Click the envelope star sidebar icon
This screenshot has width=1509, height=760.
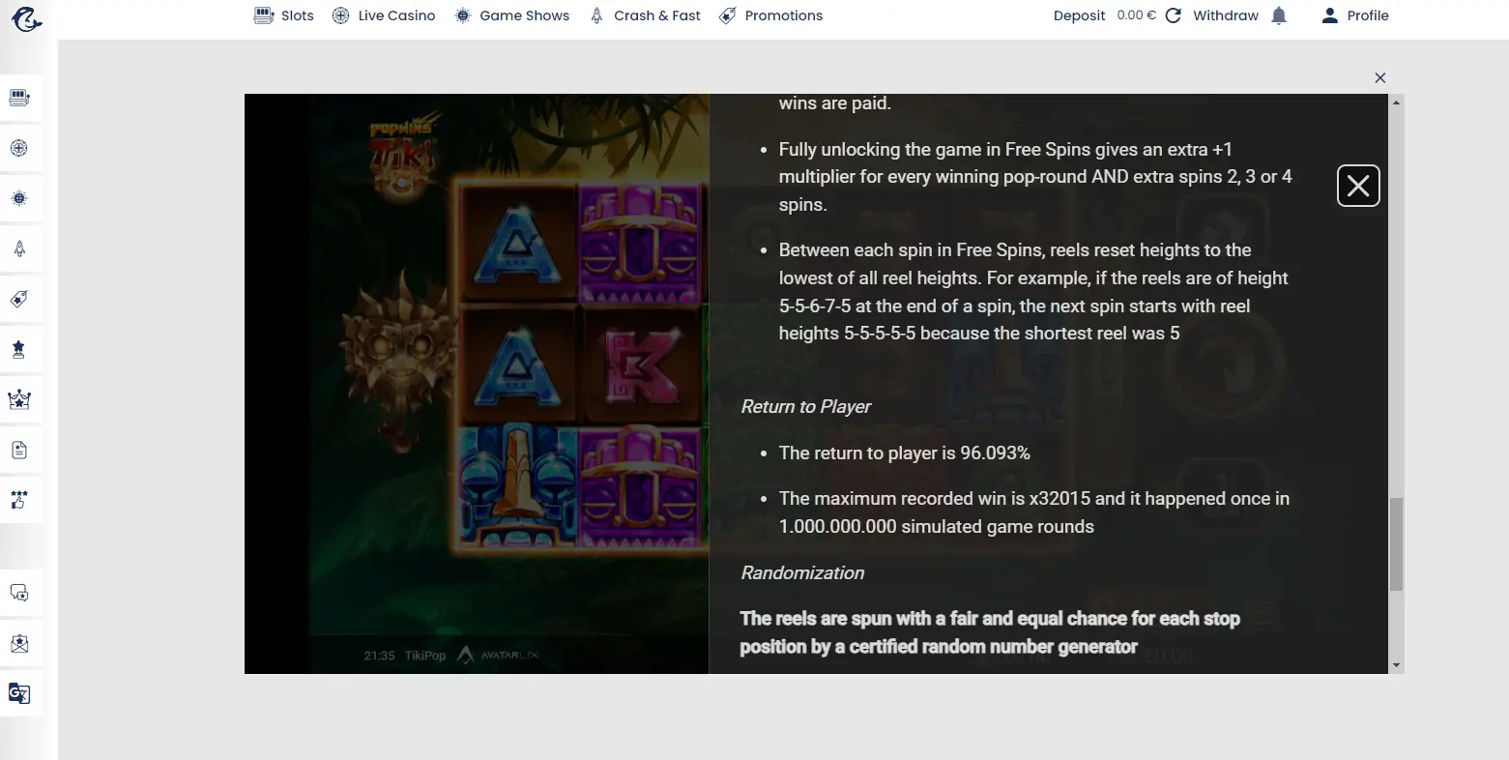[x=19, y=643]
